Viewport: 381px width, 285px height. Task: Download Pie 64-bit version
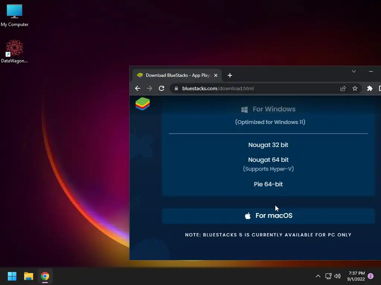click(x=268, y=184)
